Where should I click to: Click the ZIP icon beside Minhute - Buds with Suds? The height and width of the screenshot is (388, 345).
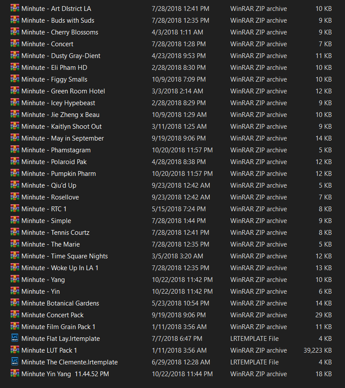[15, 20]
